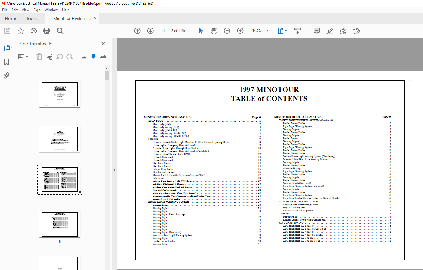Enlarge thumbnail size large mountain icon
The height and width of the screenshot is (270, 423).
(103, 57)
